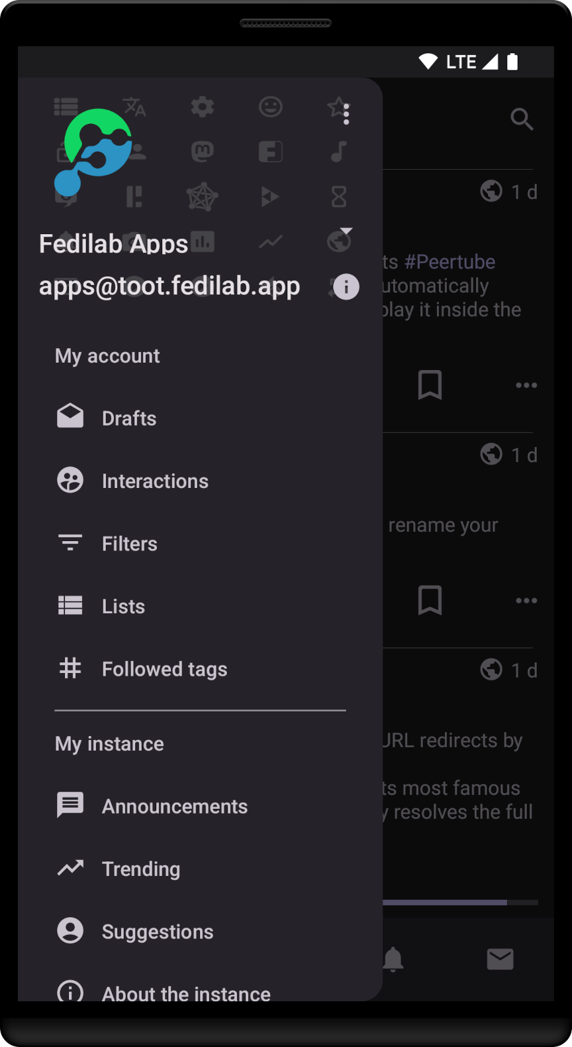Expand the account switcher dropdown arrow
This screenshot has width=572, height=1047.
coord(346,231)
